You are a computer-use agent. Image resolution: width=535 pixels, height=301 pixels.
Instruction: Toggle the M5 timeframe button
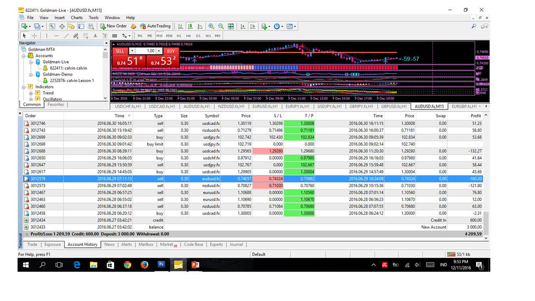(x=150, y=36)
